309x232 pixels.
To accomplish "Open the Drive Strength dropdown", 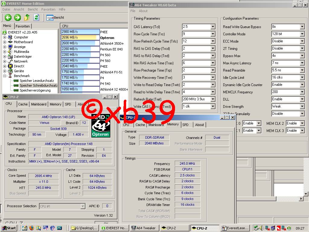I will (x=302, y=107).
